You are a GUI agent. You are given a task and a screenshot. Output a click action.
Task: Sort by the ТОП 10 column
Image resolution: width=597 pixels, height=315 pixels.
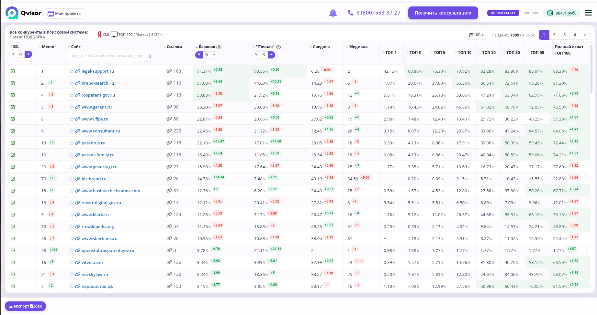tap(463, 53)
